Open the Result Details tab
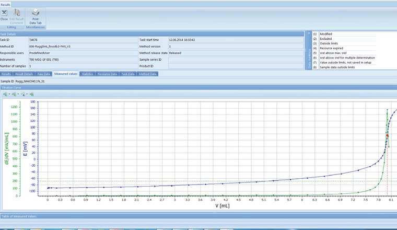 pyautogui.click(x=24, y=74)
